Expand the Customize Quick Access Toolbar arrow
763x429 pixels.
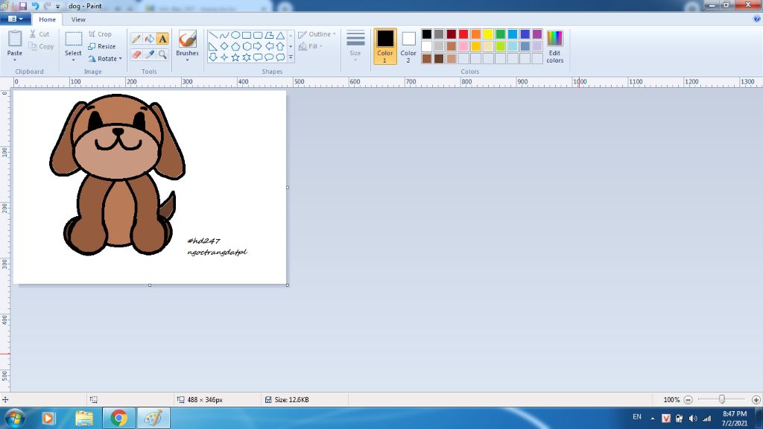click(57, 6)
